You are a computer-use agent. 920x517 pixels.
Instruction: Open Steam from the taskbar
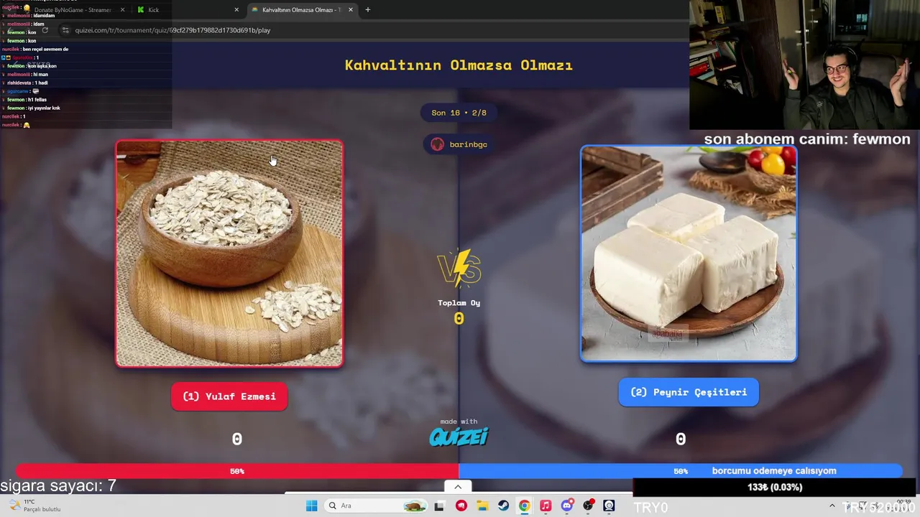pos(503,506)
